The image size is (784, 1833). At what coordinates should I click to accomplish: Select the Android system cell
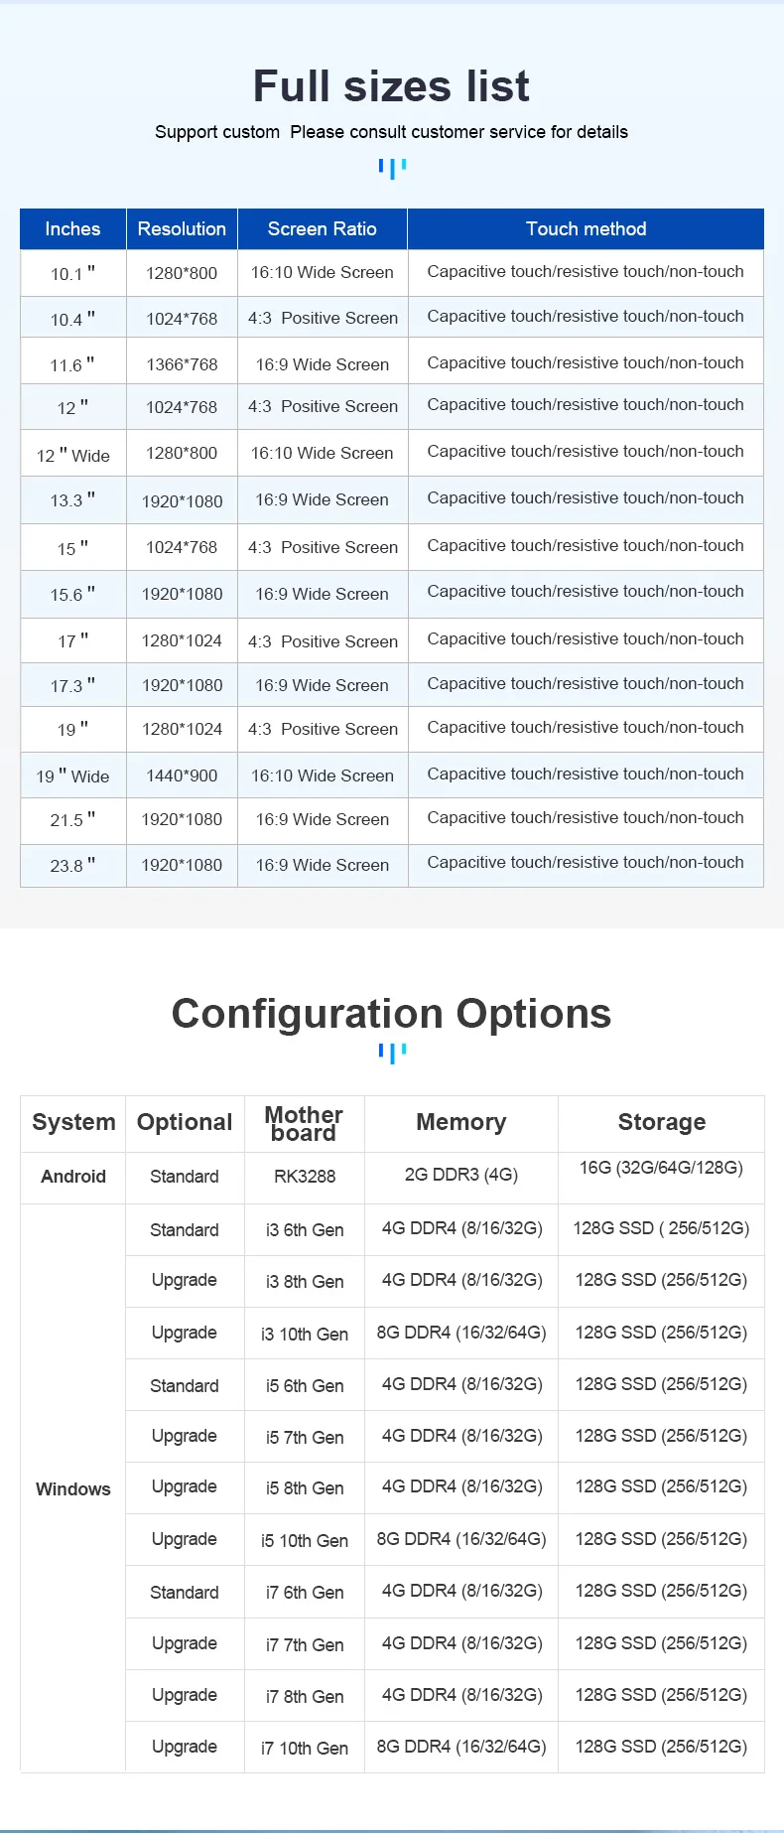[x=73, y=1177]
